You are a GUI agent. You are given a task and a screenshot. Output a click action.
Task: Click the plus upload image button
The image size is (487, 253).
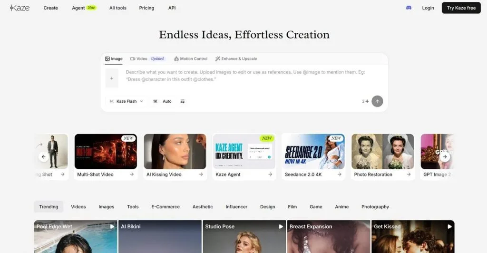111,78
